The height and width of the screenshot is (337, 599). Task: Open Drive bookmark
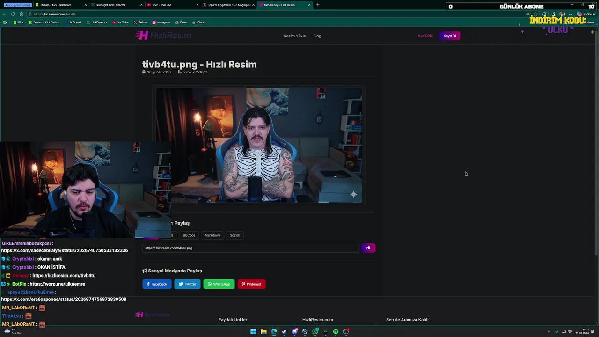pos(181,22)
